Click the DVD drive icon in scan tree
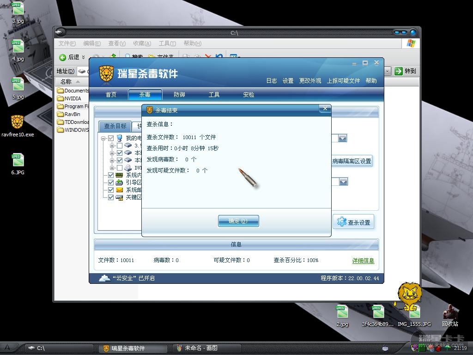This screenshot has width=473, height=355. click(x=128, y=168)
